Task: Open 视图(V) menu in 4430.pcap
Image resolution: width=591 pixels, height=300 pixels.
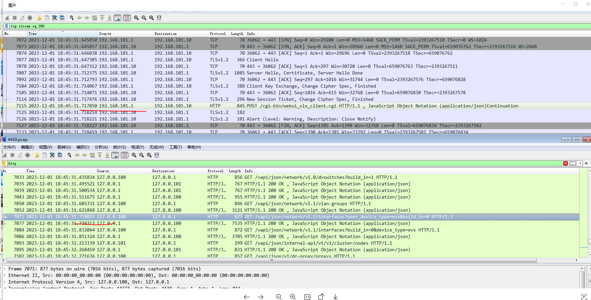Action: (x=45, y=147)
